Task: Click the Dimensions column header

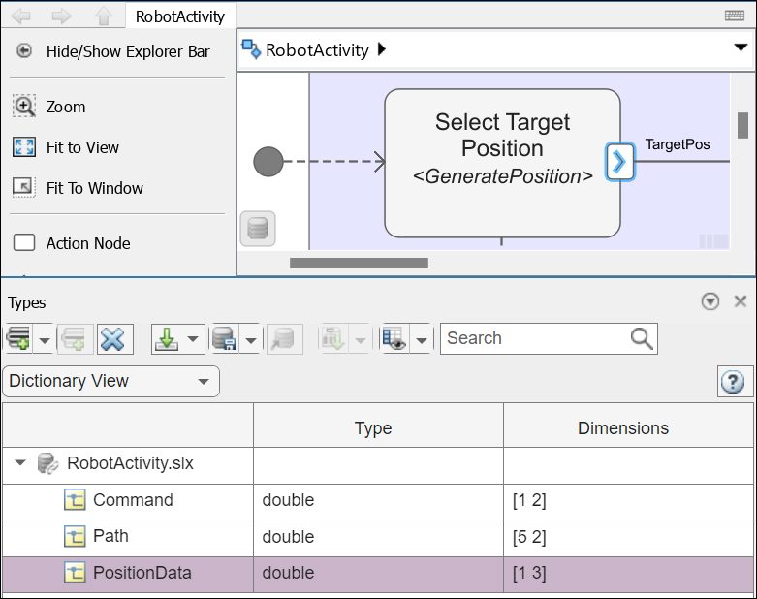Action: click(628, 426)
